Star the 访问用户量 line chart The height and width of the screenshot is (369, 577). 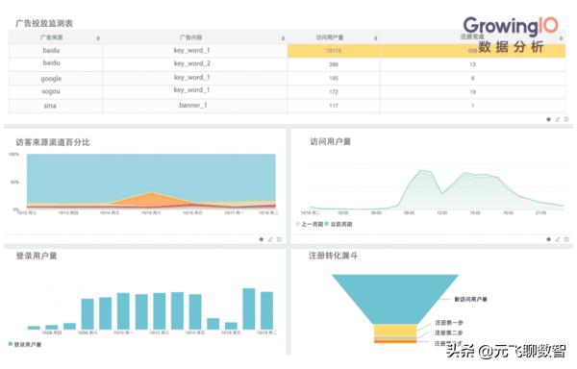[x=548, y=239]
